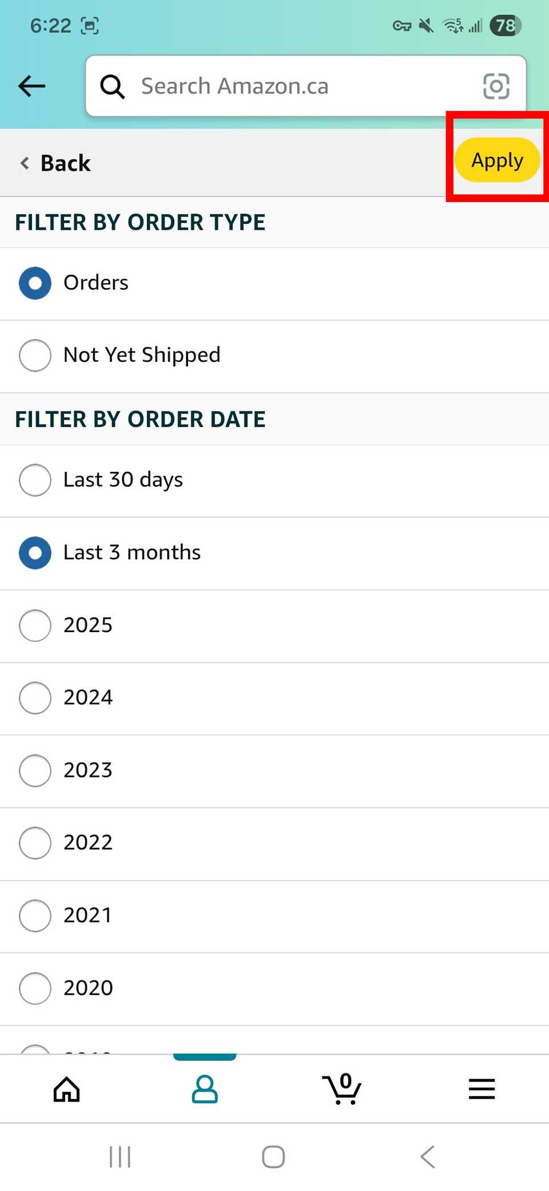Choose the 2025 order year

coord(35,626)
